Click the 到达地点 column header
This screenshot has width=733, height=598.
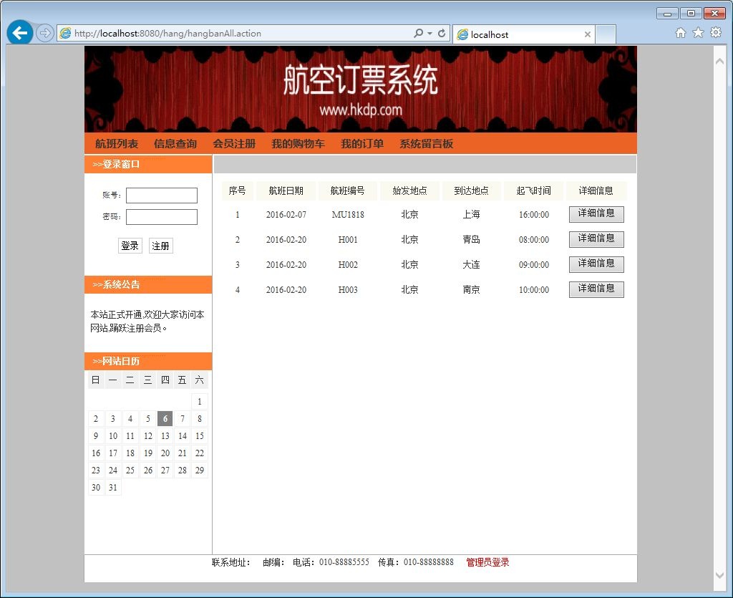(x=471, y=191)
